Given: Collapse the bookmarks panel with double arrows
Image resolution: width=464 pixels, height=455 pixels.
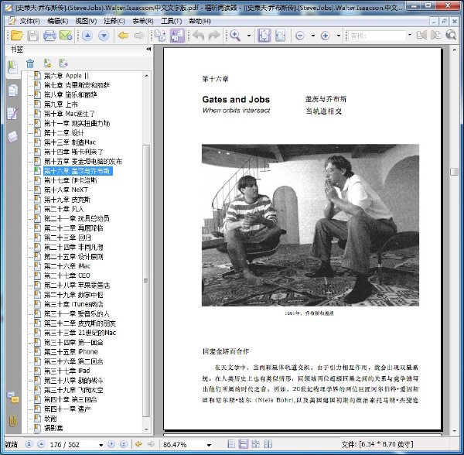Looking at the screenshot, I should [148, 50].
